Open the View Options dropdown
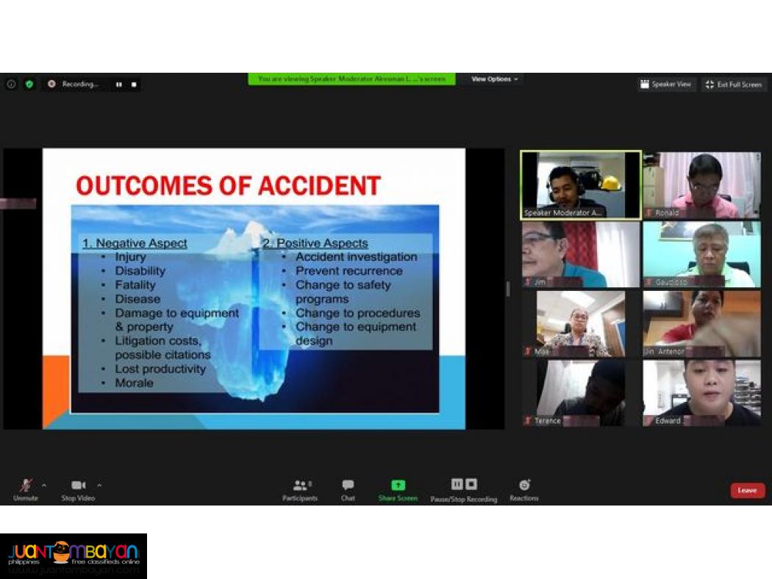The image size is (772, 579). (493, 79)
